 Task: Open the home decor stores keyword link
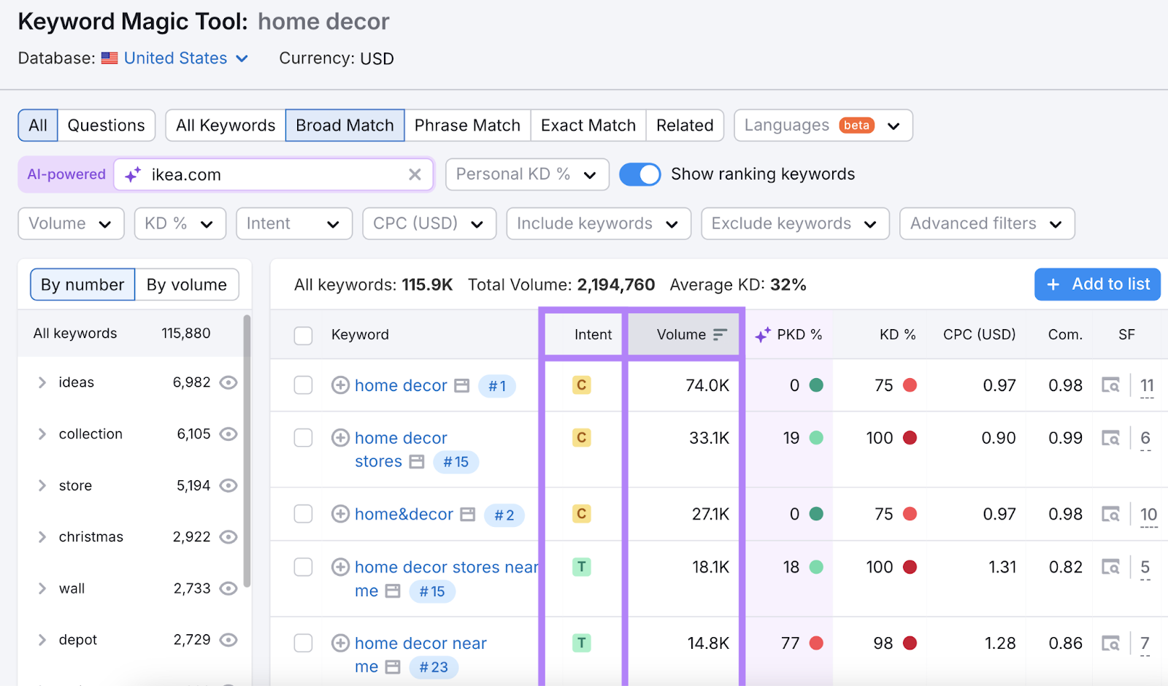(400, 438)
